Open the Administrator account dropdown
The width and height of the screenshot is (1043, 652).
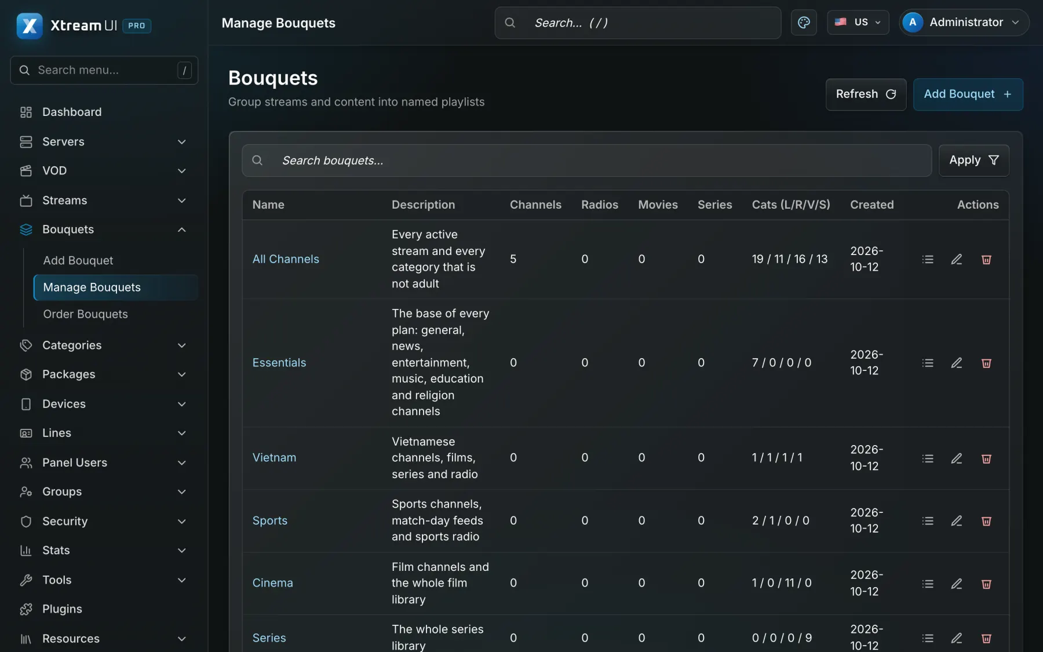click(x=964, y=23)
